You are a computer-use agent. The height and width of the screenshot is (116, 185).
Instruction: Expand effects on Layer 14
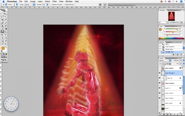182,88
